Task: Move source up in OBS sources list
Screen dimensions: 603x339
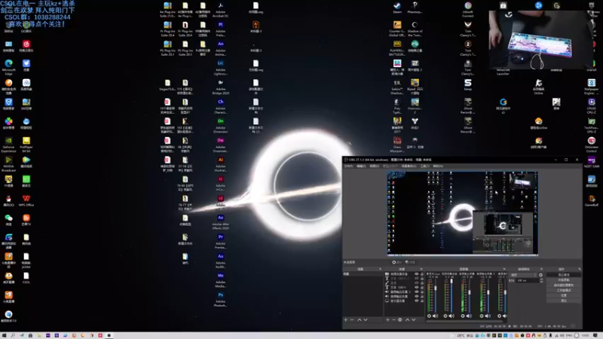Action: click(x=408, y=319)
